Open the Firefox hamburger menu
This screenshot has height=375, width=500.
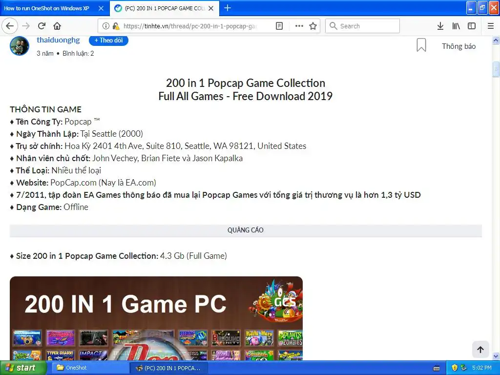pos(490,26)
